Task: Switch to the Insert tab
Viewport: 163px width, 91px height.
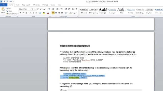Action: (18, 5)
